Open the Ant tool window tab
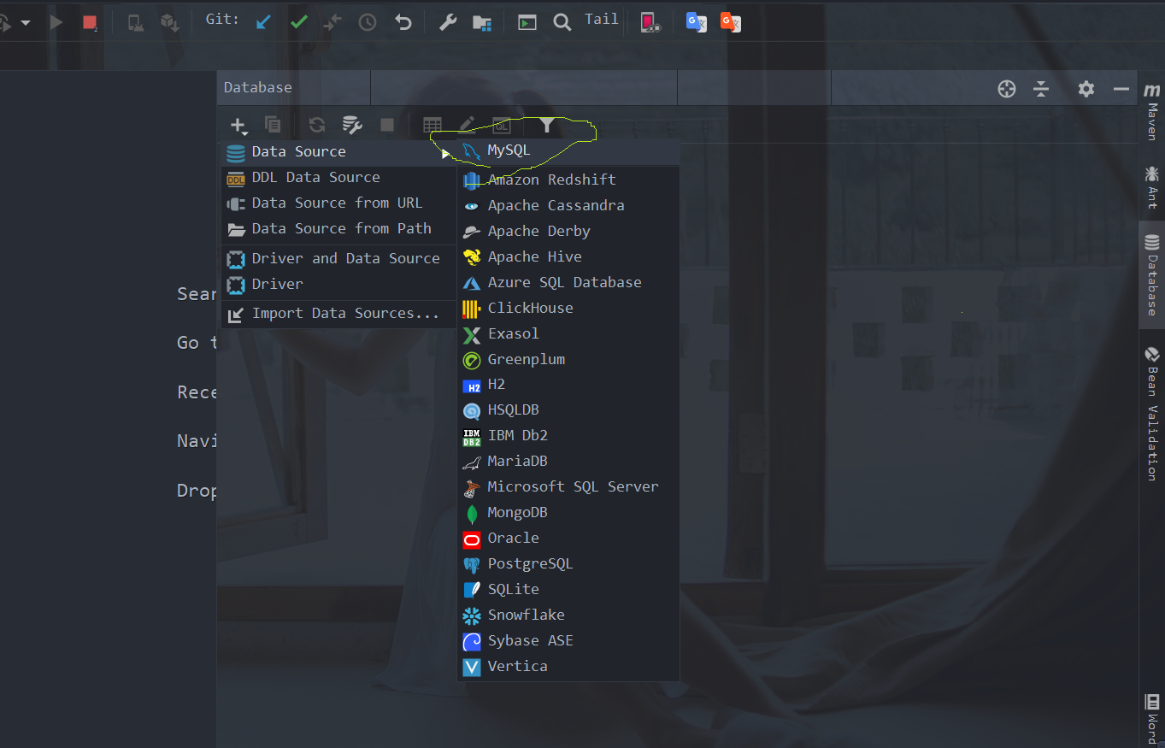Screen dimensions: 1165x748 tap(1152, 187)
